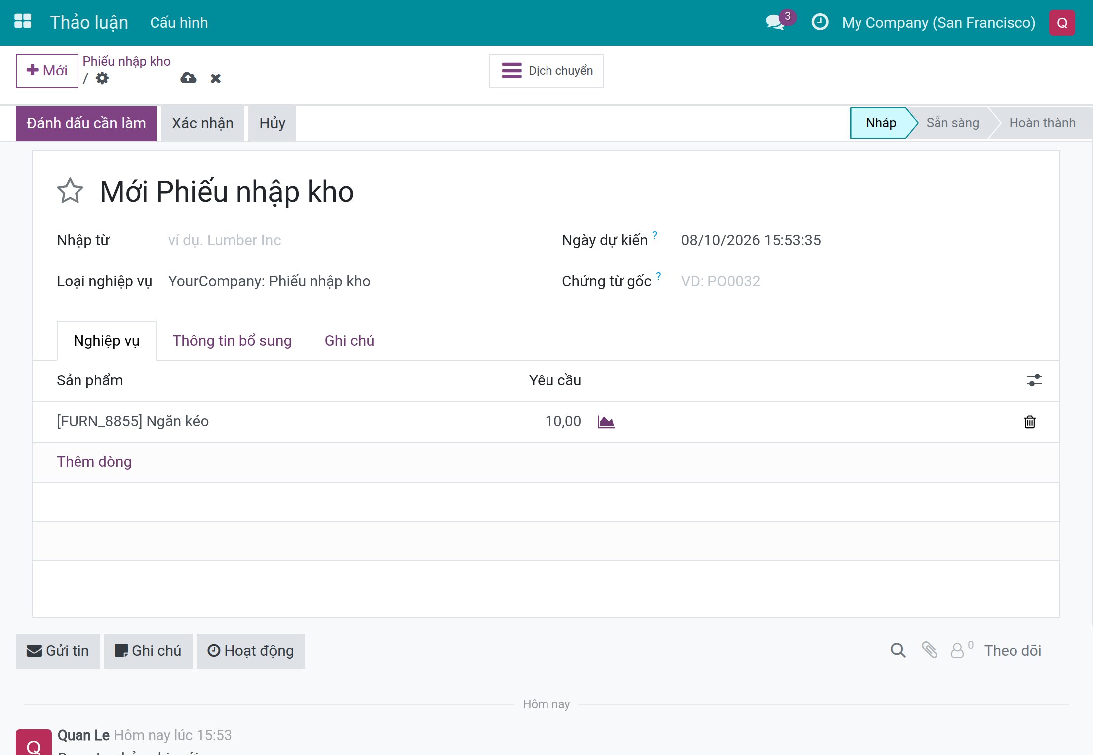Viewport: 1093px width, 755px height.
Task: Open help tooltip for Chứng từ gốc
Action: point(658,276)
